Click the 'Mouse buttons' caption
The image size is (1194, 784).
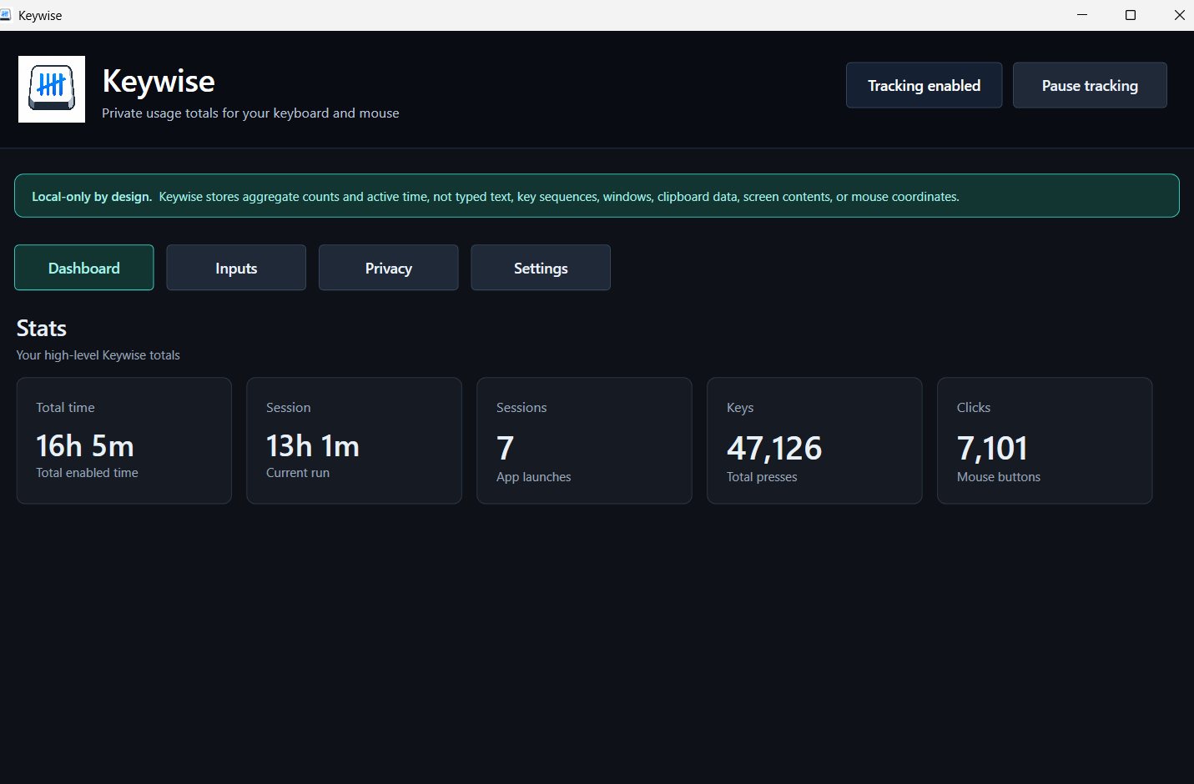(x=999, y=477)
